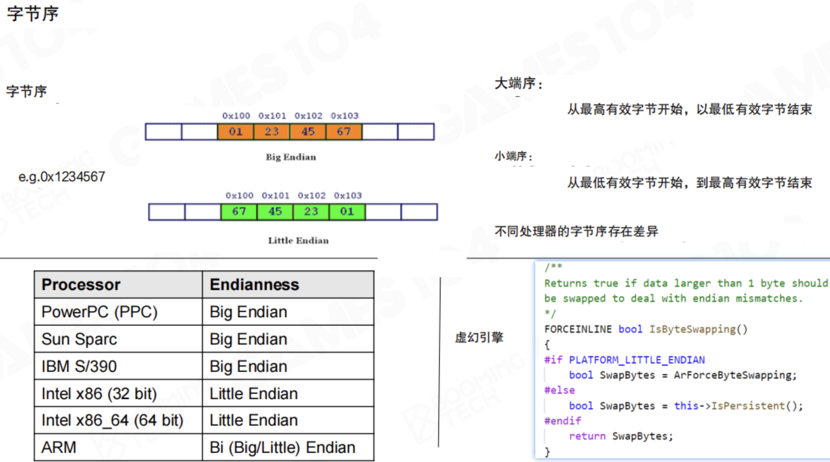Click the e.g.0x1234567 example text

(x=62, y=177)
